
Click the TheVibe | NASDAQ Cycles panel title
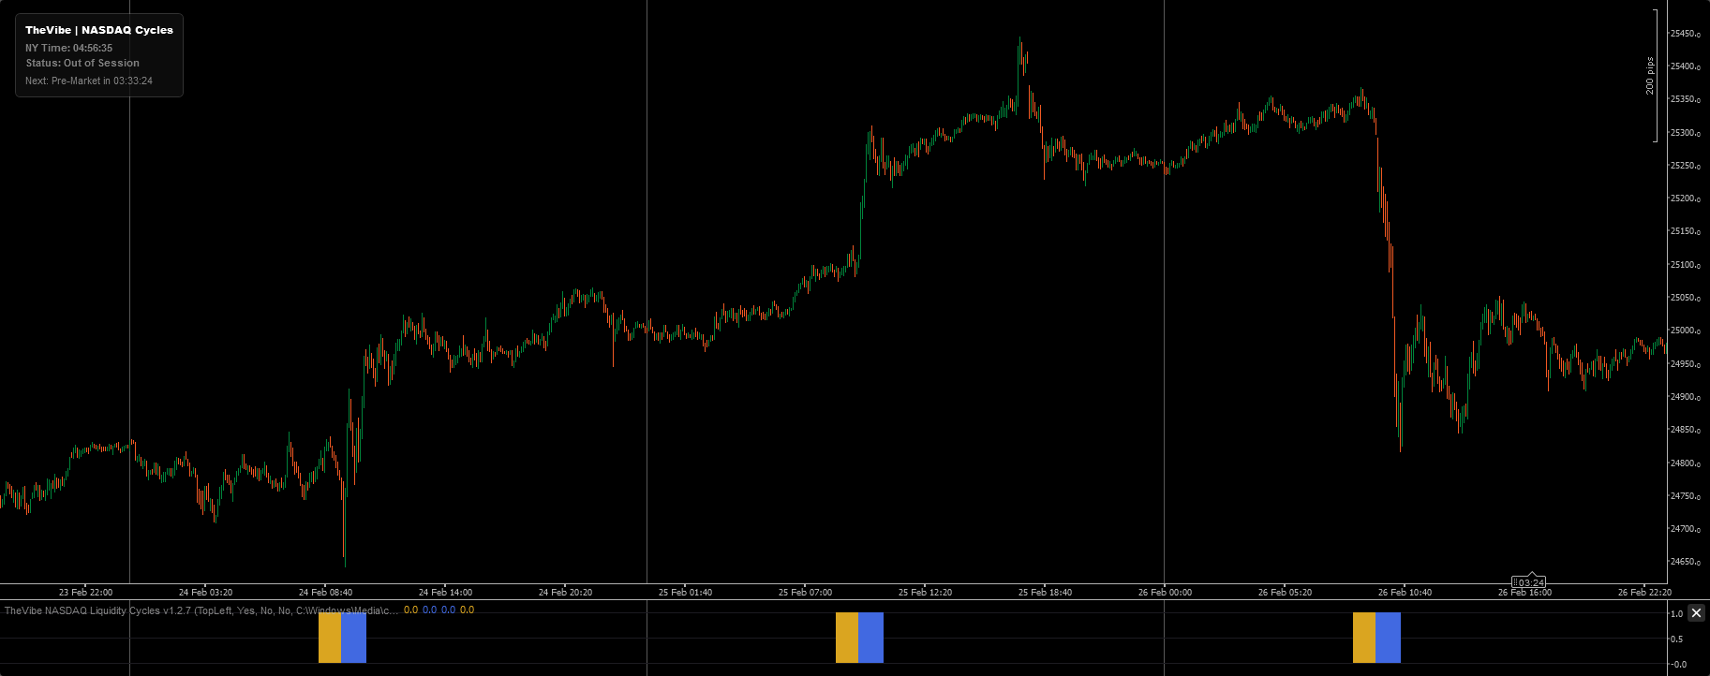(99, 30)
